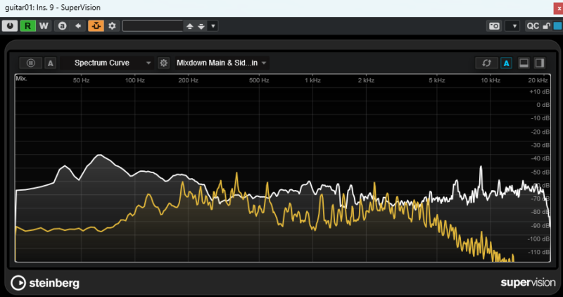563x297 pixels.
Task: Click the -100 dB scale label
Action: [539, 239]
